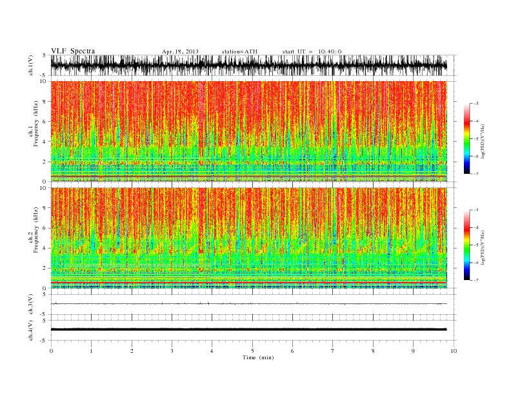Click the time axis tick label "0"
Screen dimensions: 511x394
51,351
